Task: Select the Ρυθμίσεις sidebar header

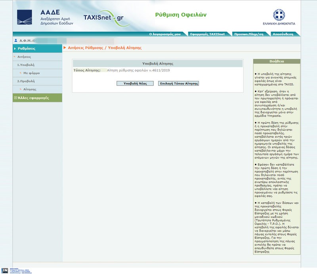Action: [27, 48]
